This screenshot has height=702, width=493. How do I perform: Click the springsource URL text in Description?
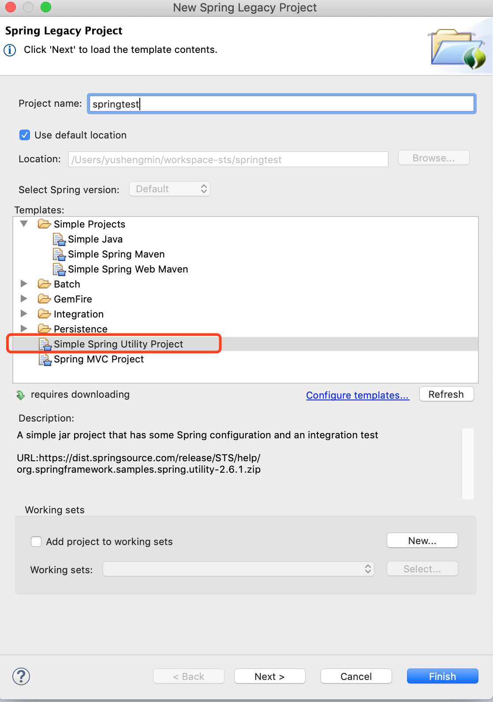click(139, 464)
